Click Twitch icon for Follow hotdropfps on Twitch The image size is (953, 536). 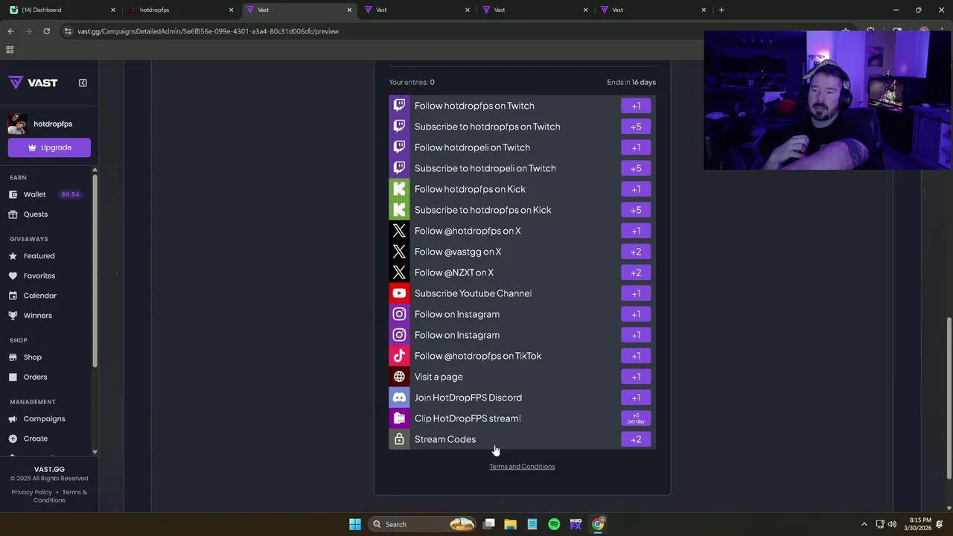[399, 106]
